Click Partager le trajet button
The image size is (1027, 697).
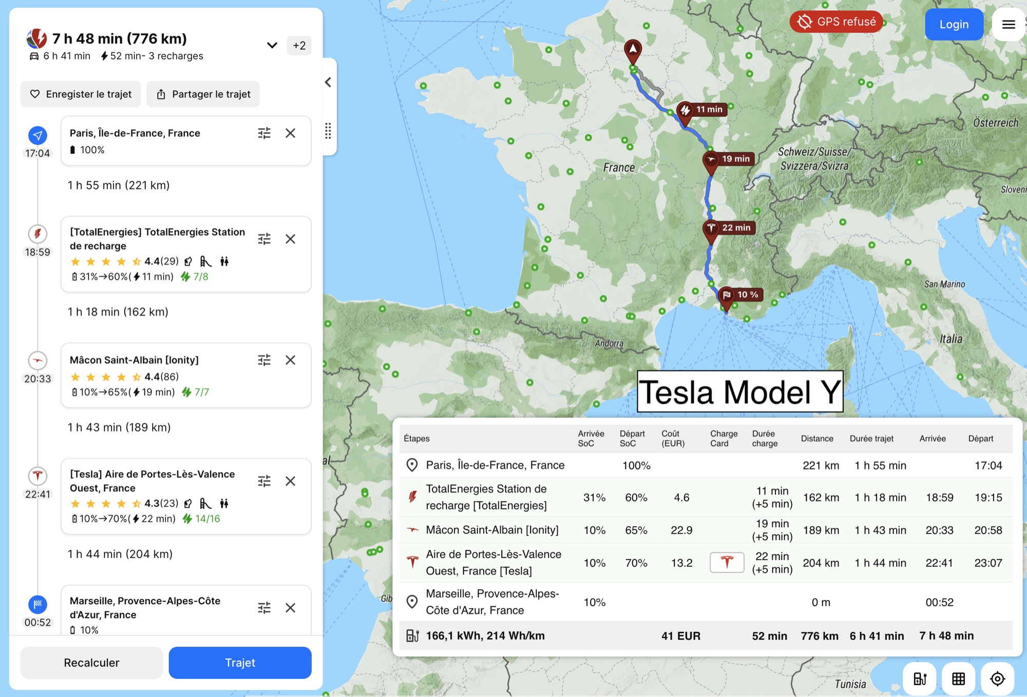[x=203, y=94]
